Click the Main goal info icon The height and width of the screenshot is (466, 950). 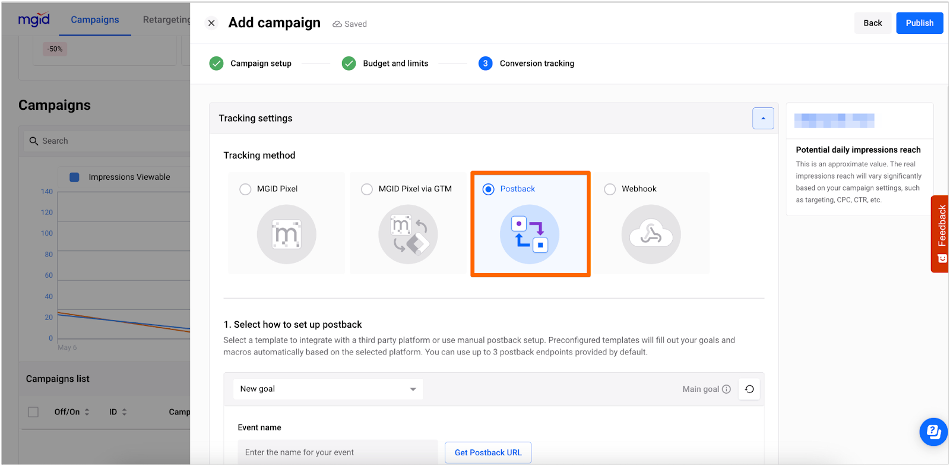726,389
